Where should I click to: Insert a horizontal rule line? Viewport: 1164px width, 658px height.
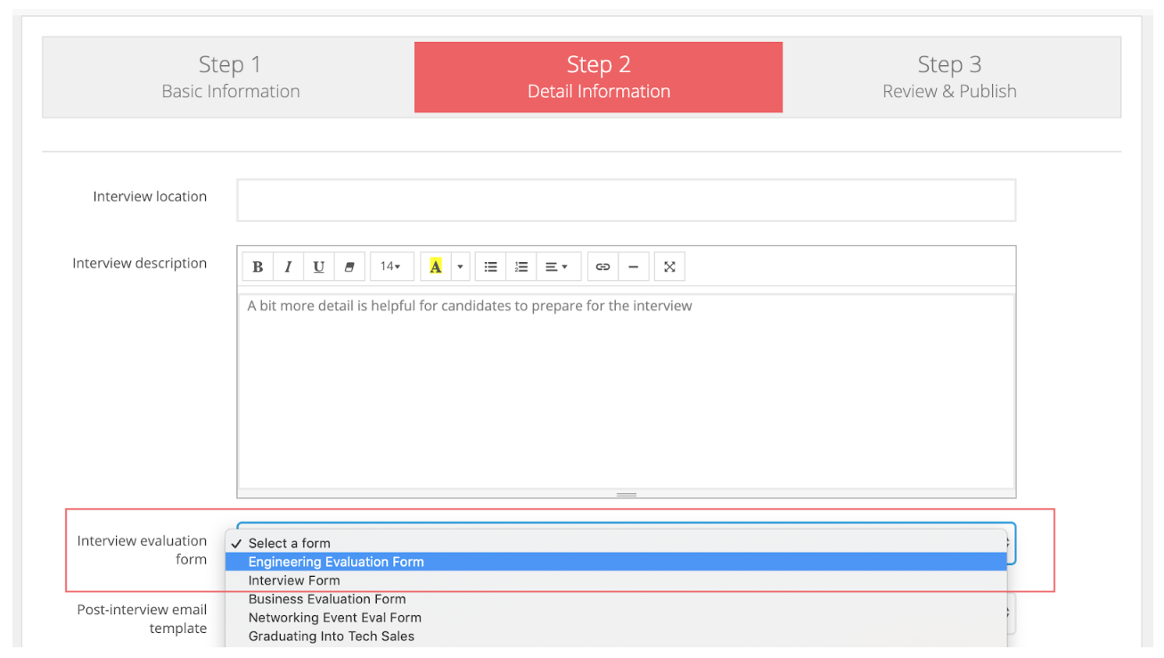(x=633, y=267)
